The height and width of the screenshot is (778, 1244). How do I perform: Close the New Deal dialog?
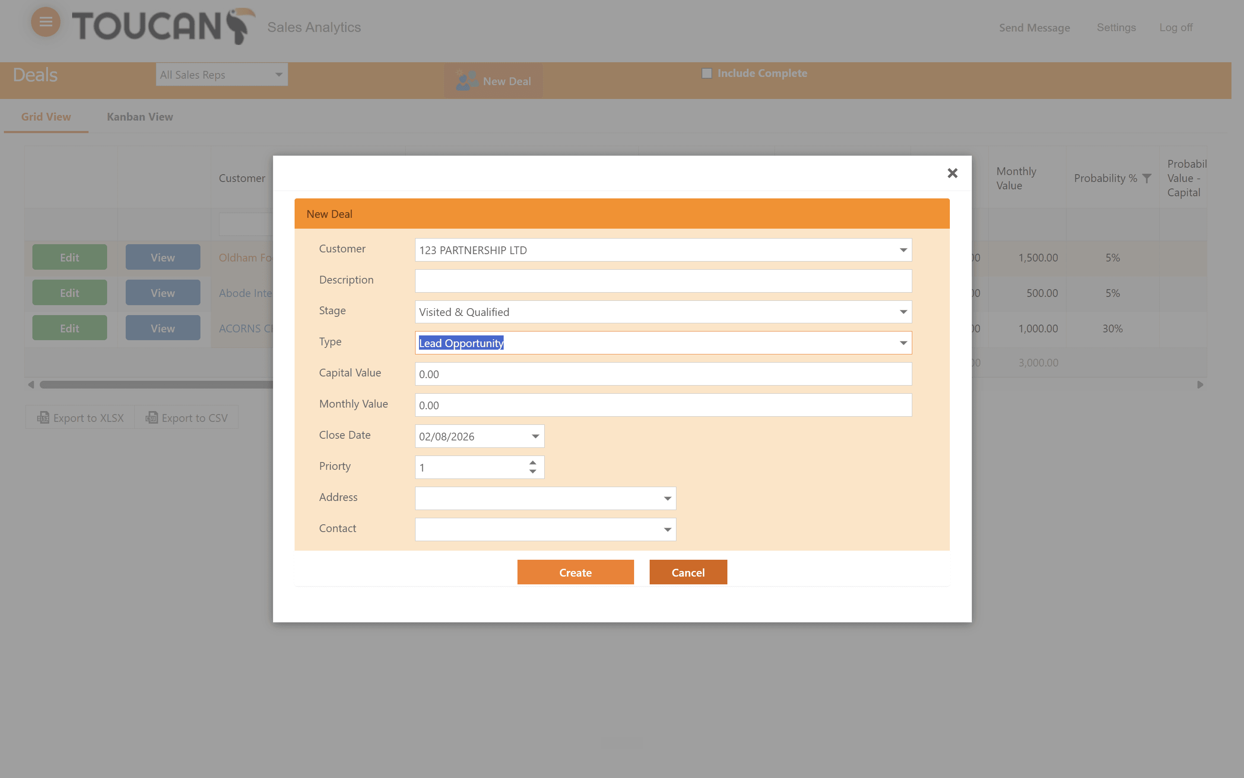click(952, 173)
